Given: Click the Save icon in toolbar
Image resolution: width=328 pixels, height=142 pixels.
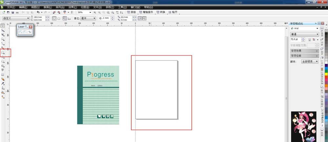Looking at the screenshot, I should (x=12, y=12).
